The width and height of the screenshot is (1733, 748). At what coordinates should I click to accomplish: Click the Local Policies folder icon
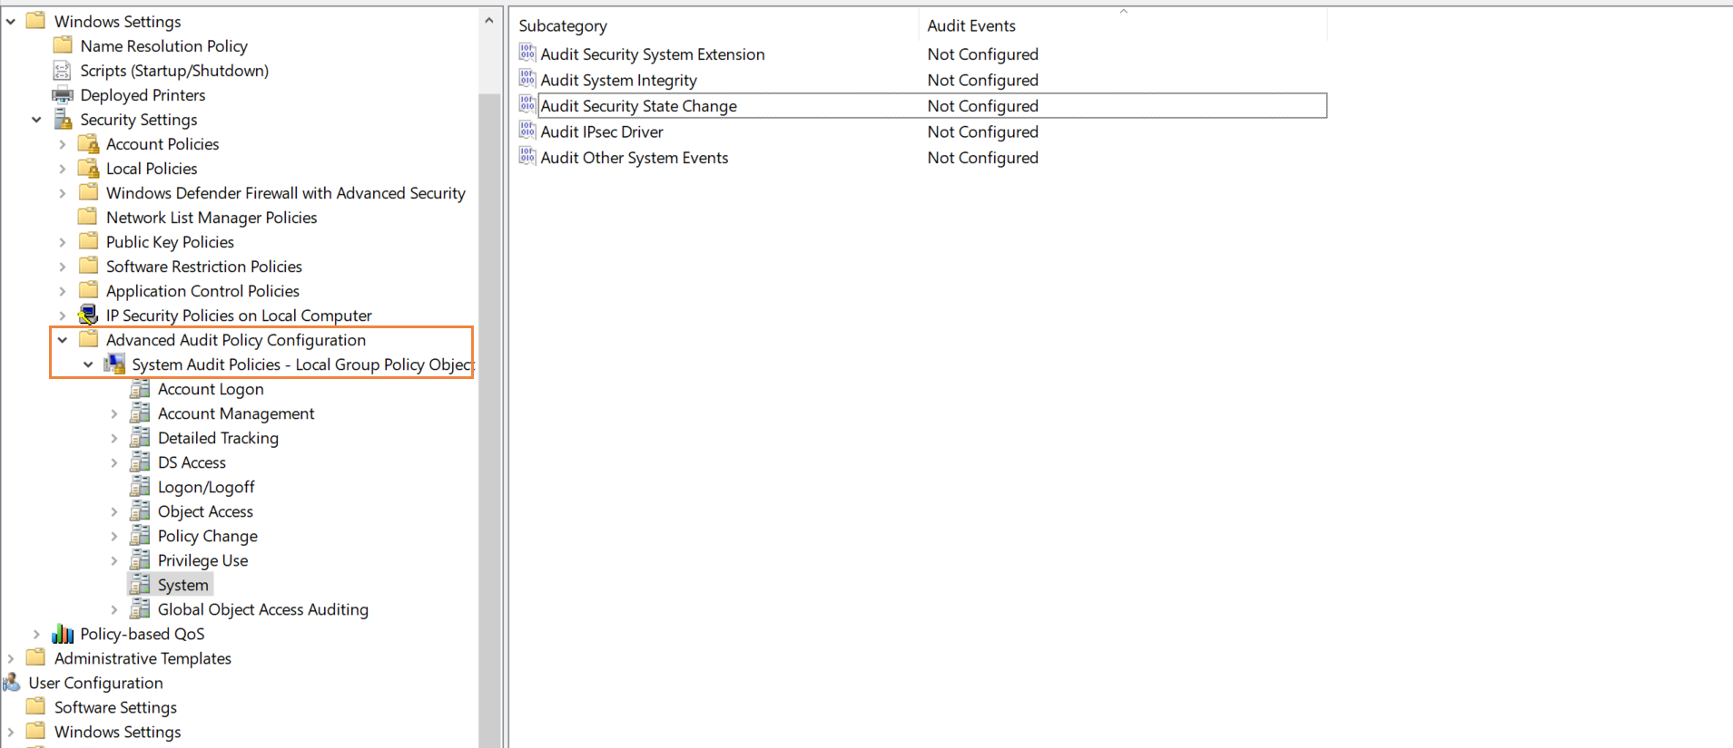coord(88,168)
